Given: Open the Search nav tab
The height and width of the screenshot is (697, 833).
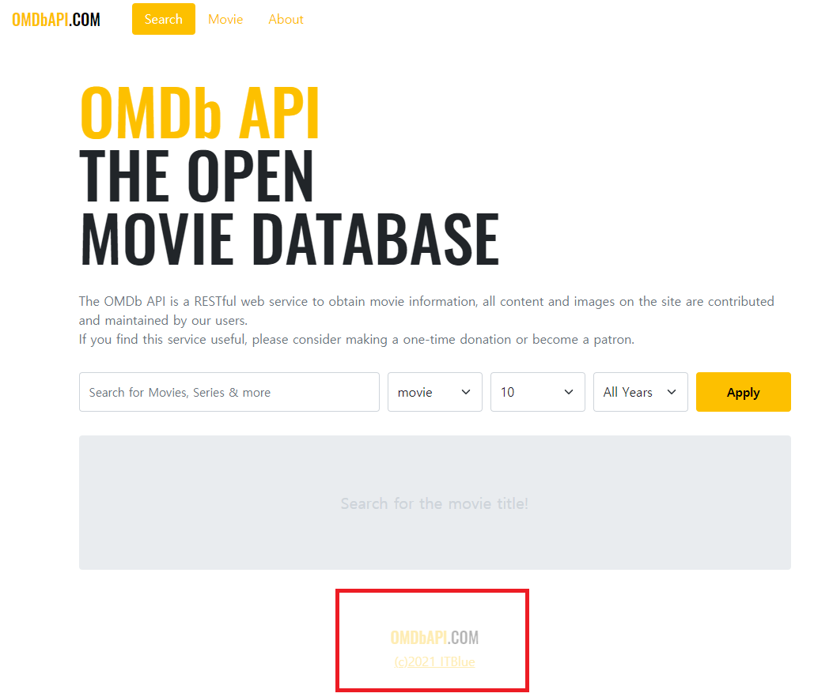Looking at the screenshot, I should (164, 19).
